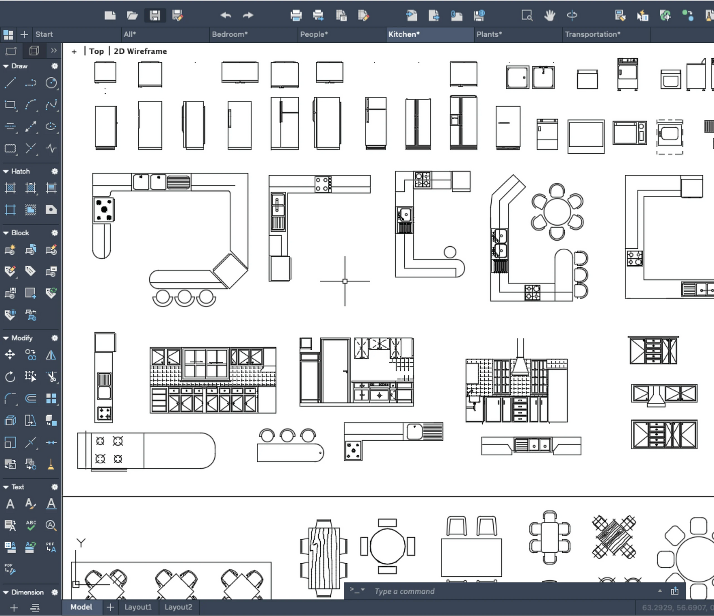The height and width of the screenshot is (616, 714).
Task: Select the Multiline Text tool
Action: 10,504
